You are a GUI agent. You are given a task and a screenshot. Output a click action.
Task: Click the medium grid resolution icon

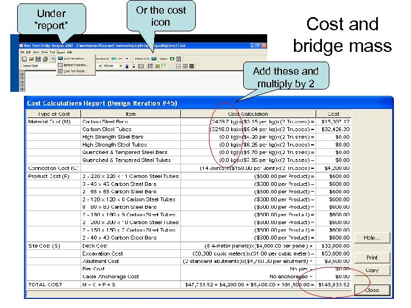pyautogui.click(x=186, y=66)
